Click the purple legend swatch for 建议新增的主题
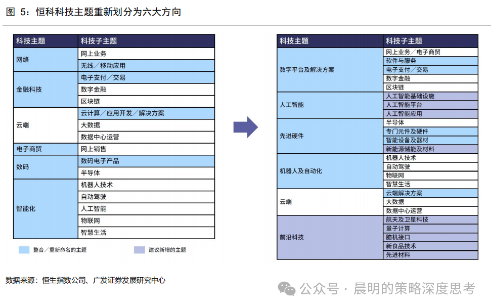491x308 pixels. click(x=140, y=250)
